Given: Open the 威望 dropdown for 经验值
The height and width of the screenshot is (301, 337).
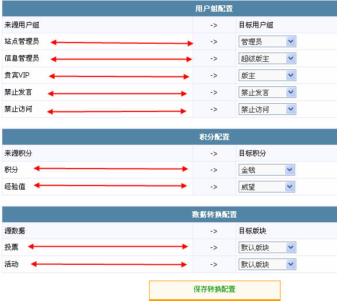Looking at the screenshot, I should (x=267, y=187).
